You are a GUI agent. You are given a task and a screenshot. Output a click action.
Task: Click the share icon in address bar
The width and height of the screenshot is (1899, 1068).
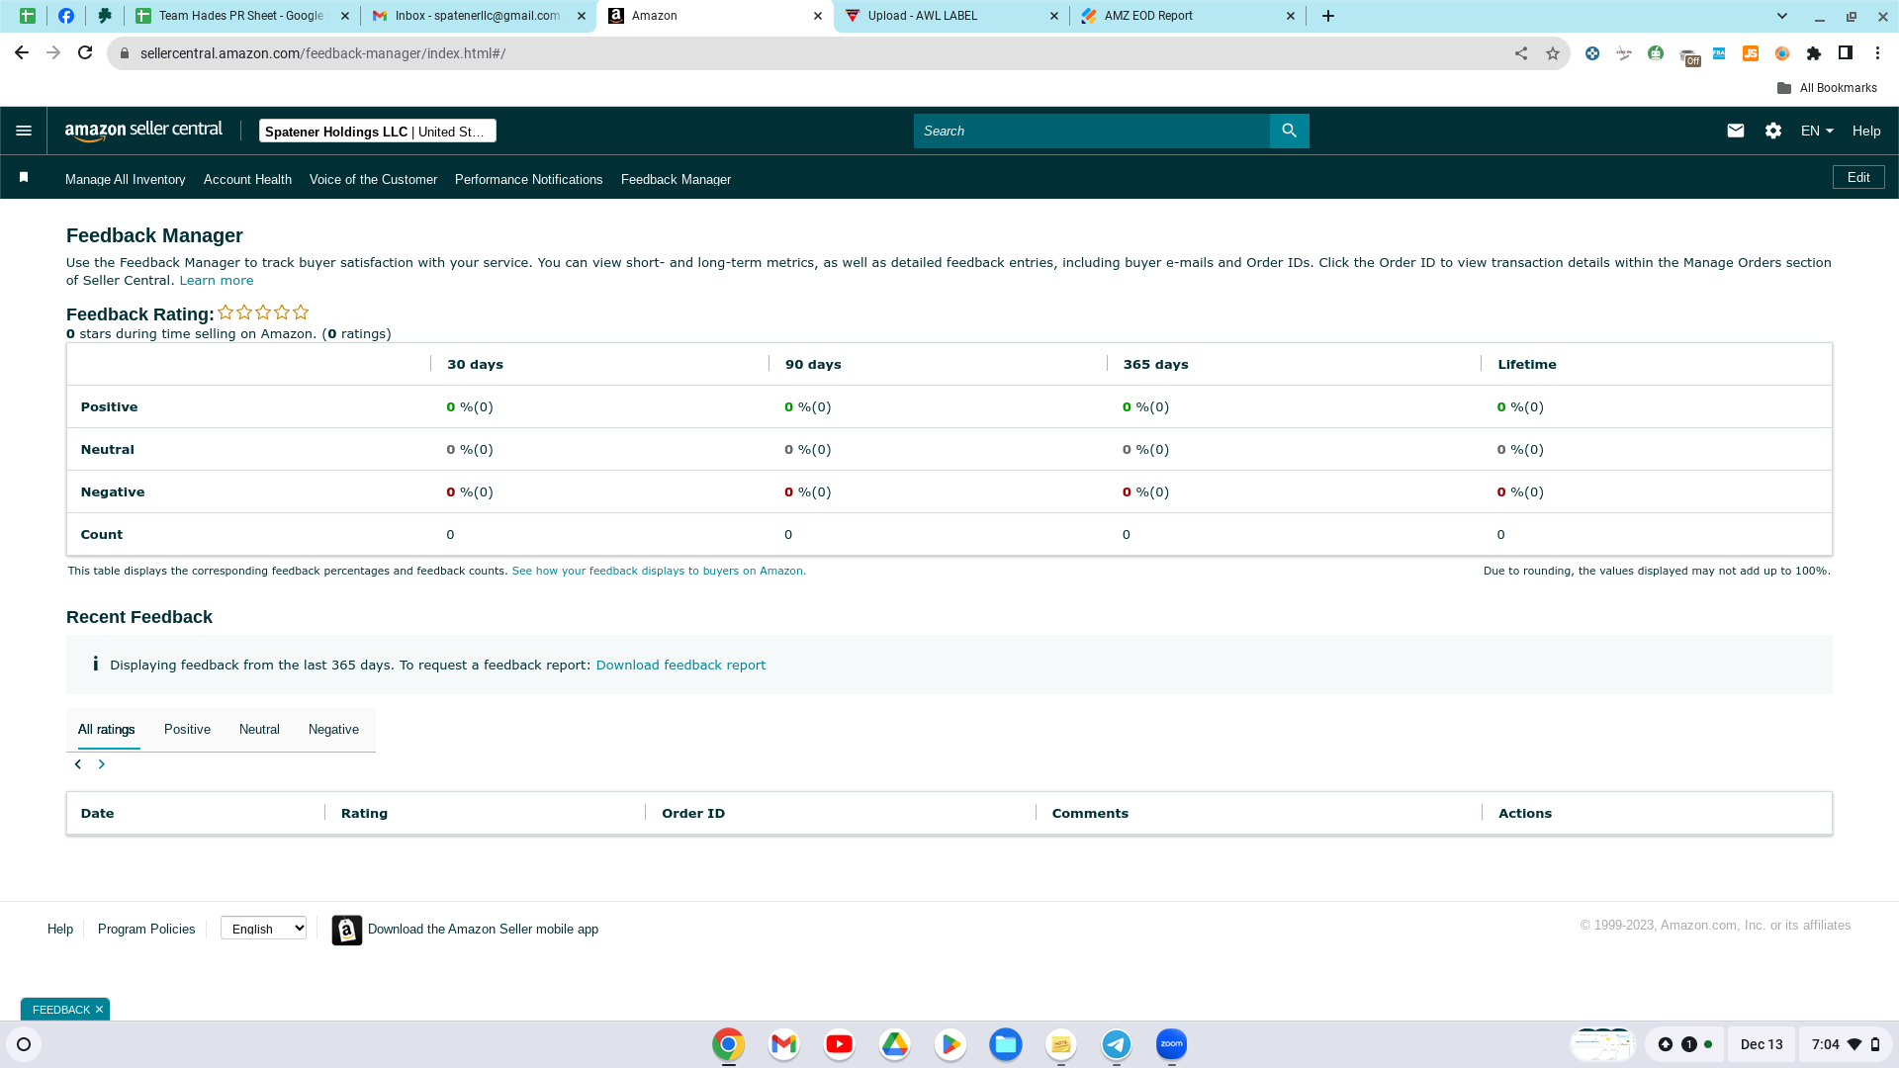[1521, 53]
